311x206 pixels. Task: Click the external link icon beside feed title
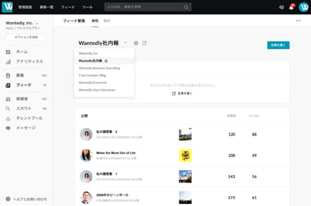[144, 43]
